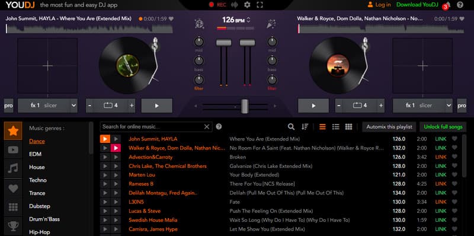
Task: Select the EDM genre
Action: click(x=35, y=154)
